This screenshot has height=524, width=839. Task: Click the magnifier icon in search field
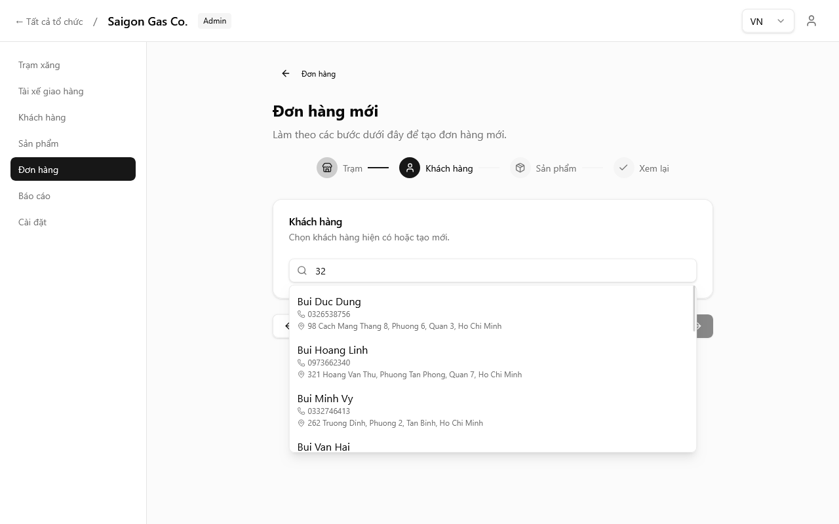tap(302, 271)
